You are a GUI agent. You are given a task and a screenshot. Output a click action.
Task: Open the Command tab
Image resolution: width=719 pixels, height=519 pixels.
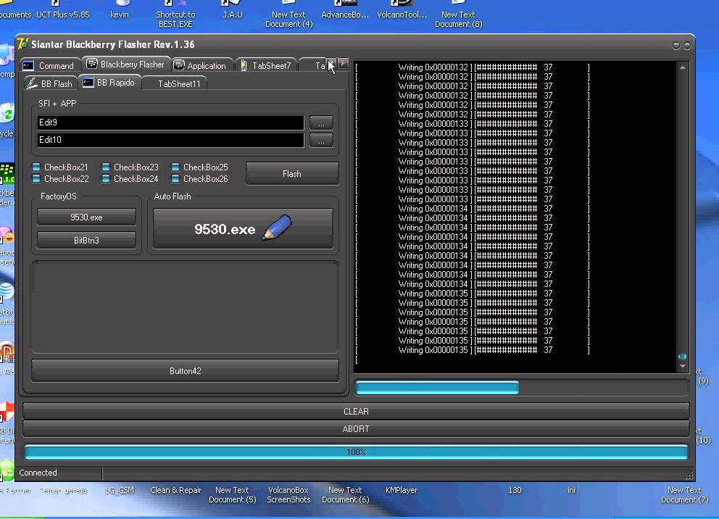coord(49,65)
